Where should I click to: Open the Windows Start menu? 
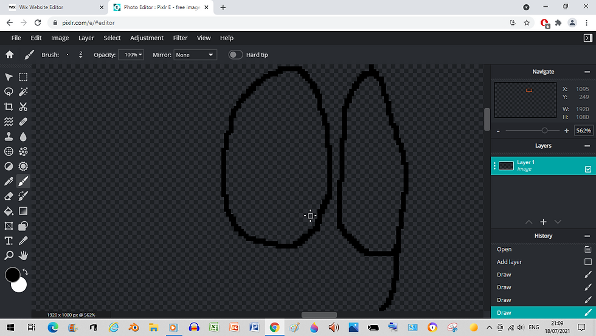coord(10,327)
